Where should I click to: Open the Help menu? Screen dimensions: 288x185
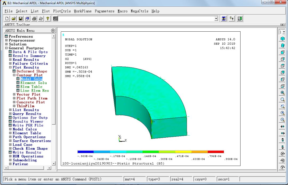click(155, 11)
